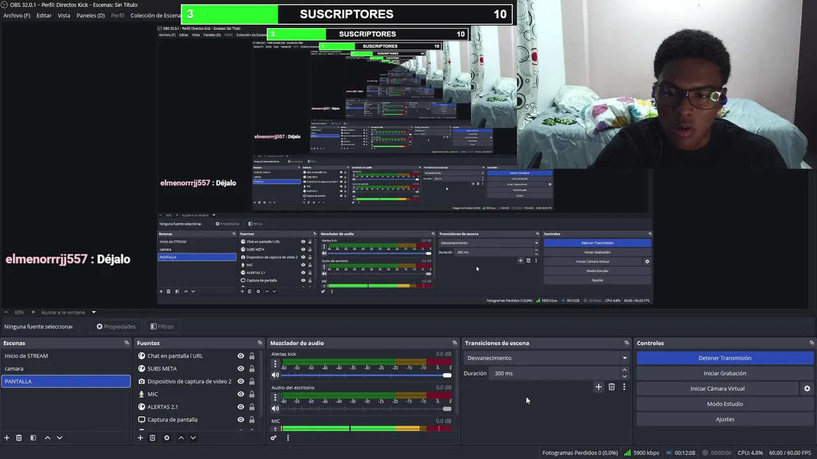Open Perfil menu
817x459 pixels.
click(117, 15)
